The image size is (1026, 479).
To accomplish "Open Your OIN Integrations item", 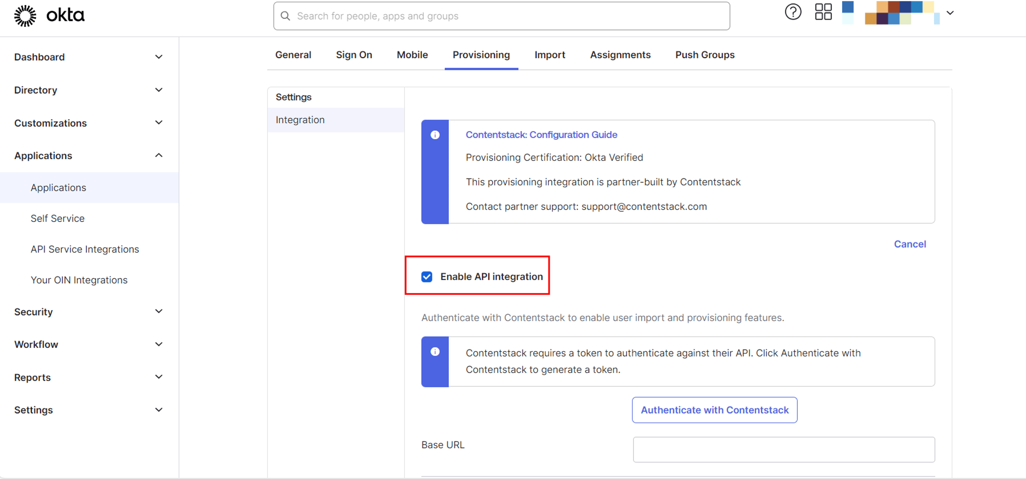I will [x=79, y=280].
